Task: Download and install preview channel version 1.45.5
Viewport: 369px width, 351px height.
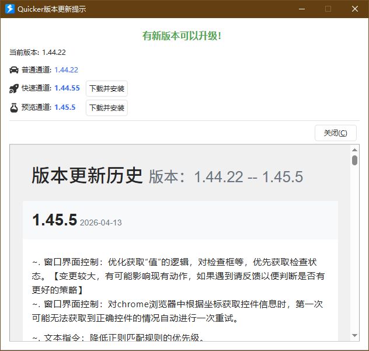Action: (x=107, y=107)
